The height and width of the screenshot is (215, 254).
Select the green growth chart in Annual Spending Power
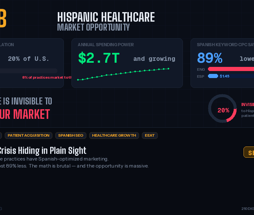pyautogui.click(x=124, y=73)
